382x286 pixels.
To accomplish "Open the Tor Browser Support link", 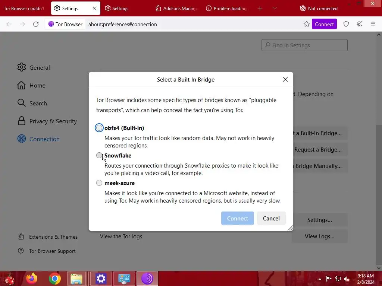I will (47, 251).
